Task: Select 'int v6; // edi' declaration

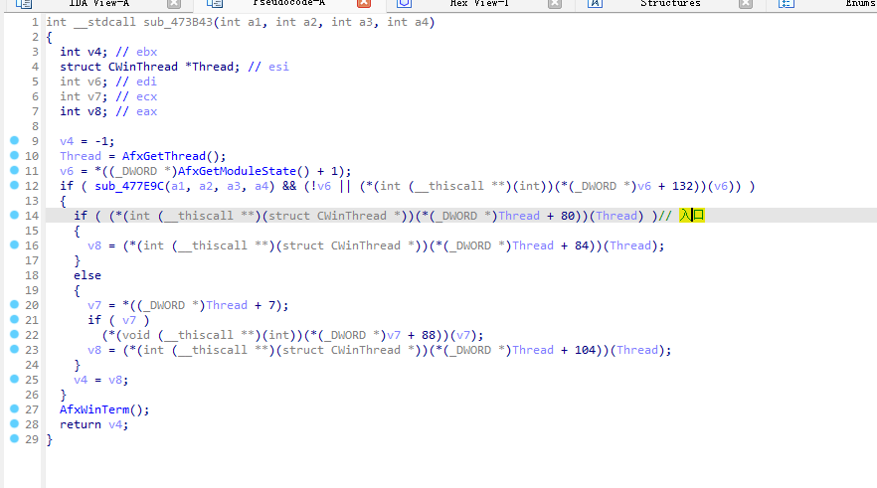Action: point(108,81)
